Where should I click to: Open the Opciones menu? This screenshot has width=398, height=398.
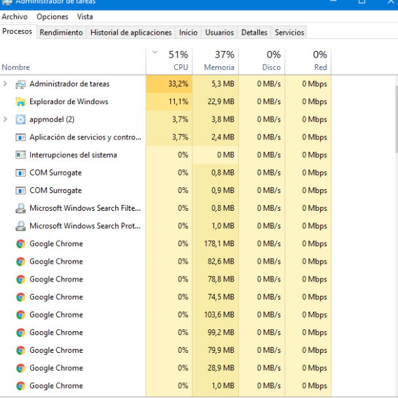pos(52,17)
